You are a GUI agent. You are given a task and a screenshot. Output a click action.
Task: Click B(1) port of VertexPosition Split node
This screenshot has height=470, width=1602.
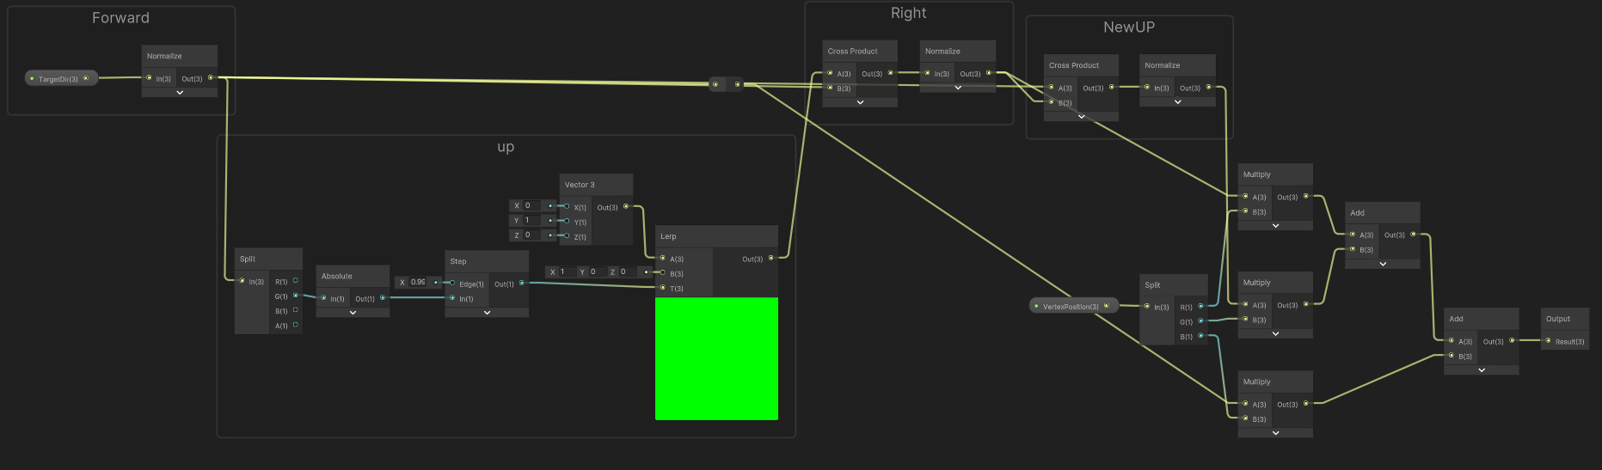coord(1200,336)
